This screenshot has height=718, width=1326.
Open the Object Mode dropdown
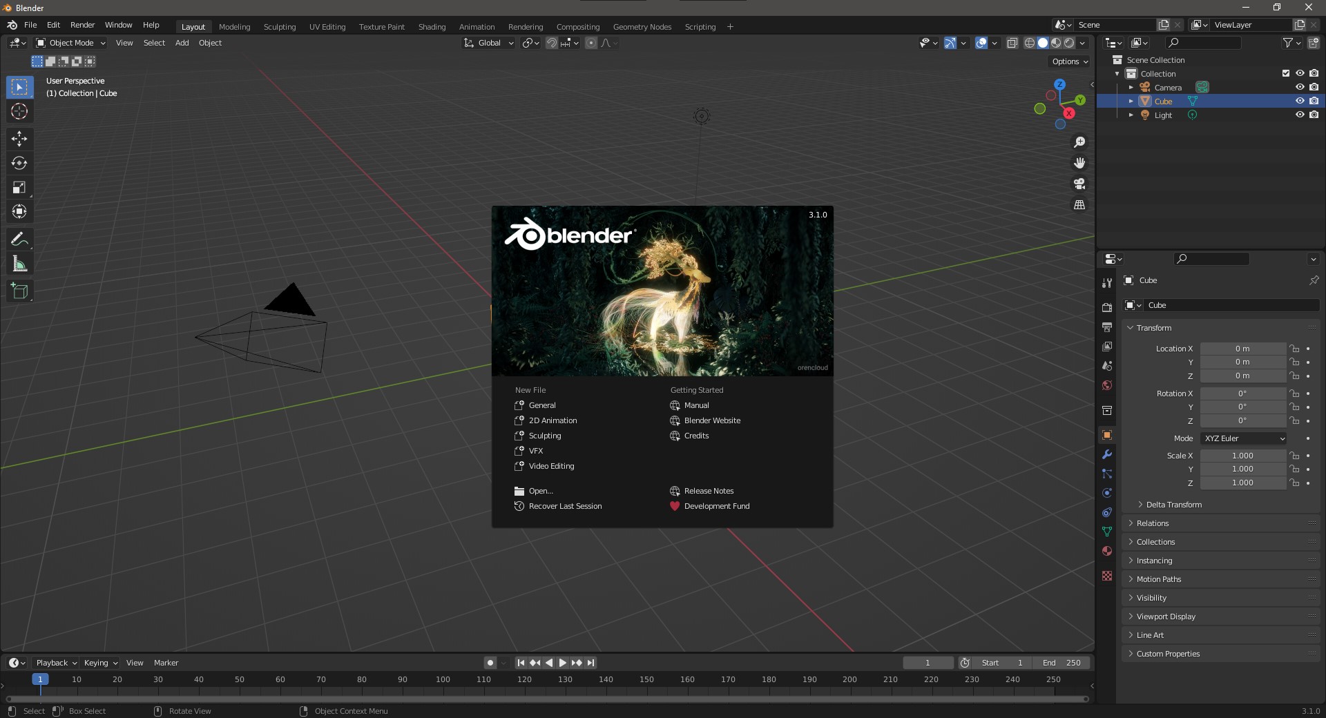pyautogui.click(x=71, y=43)
